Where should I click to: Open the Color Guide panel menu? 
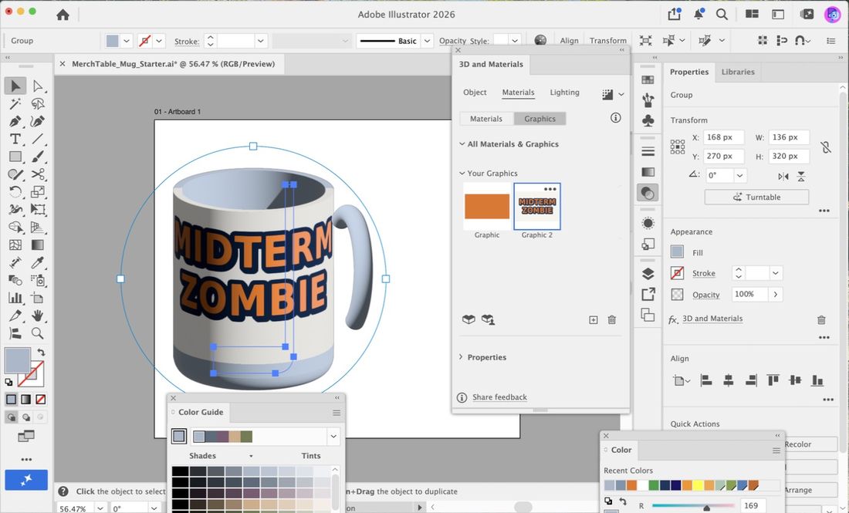(x=337, y=413)
